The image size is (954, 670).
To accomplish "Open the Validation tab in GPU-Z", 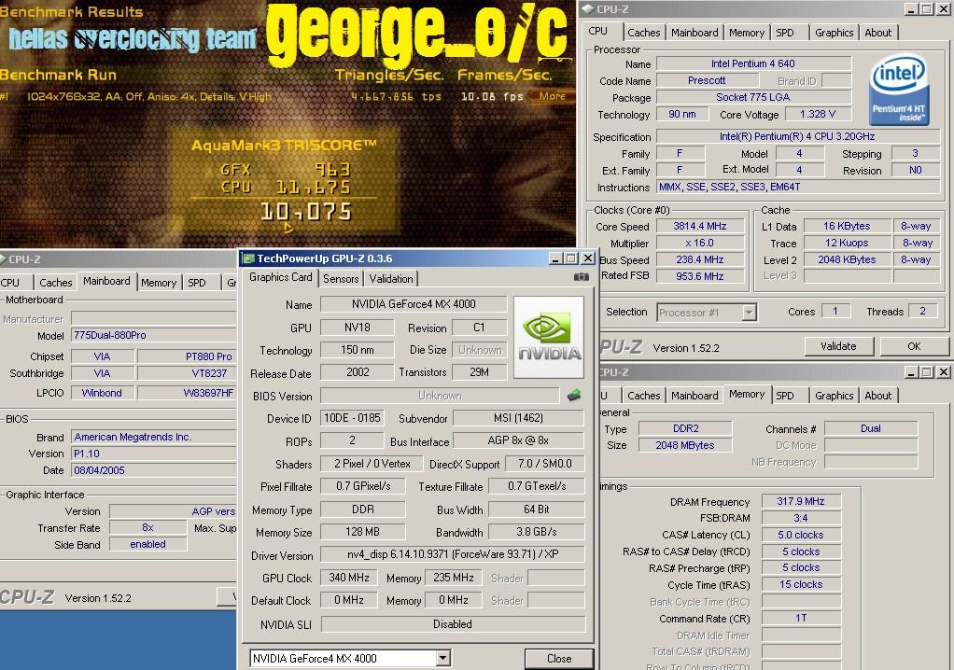I will (390, 278).
